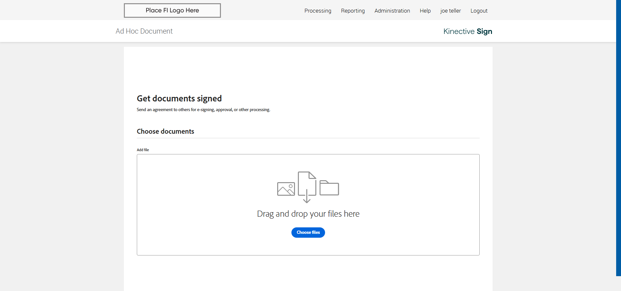The image size is (621, 291).
Task: Log out using the Logout link
Action: pyautogui.click(x=479, y=11)
